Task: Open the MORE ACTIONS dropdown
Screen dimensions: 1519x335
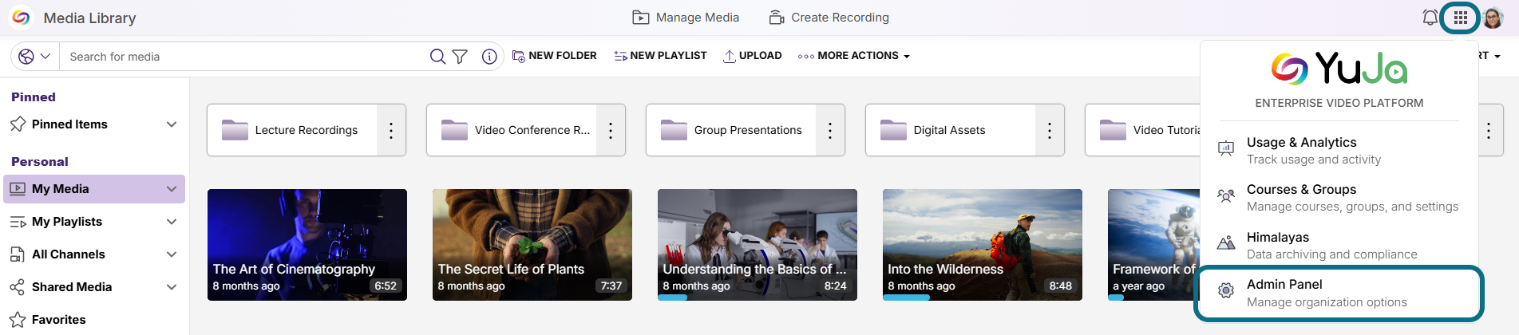Action: click(853, 56)
